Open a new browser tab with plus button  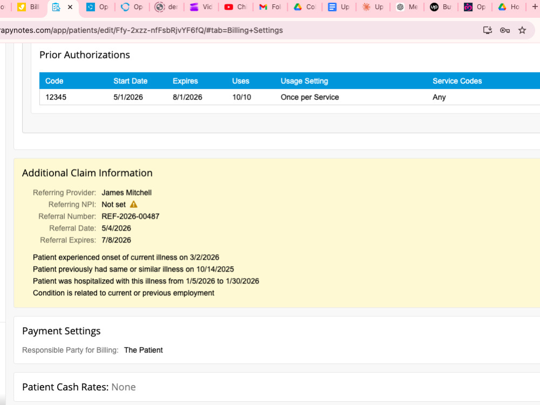[x=535, y=7]
